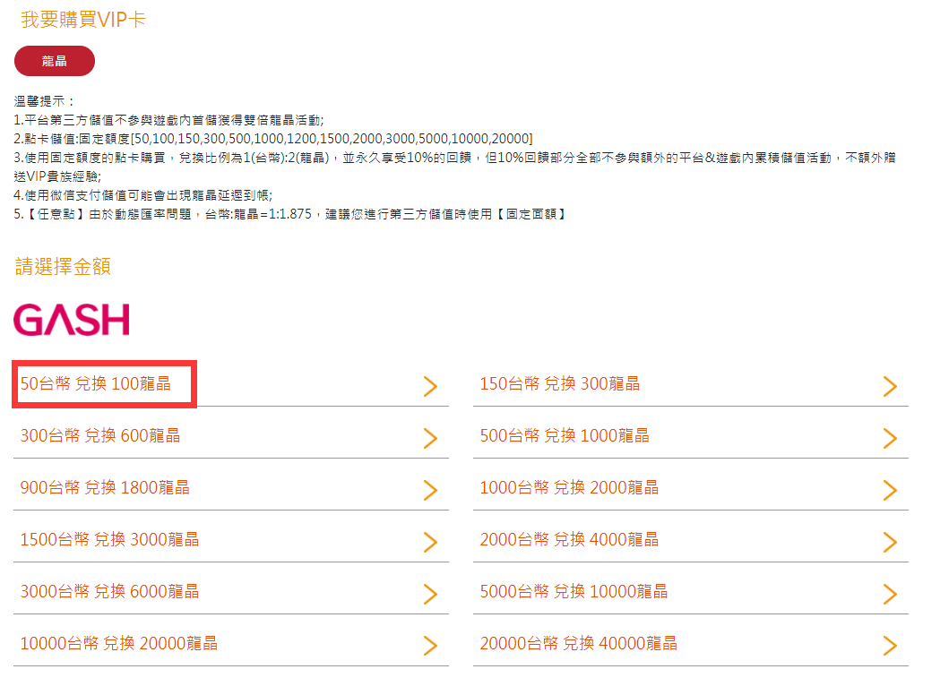This screenshot has height=695, width=940.
Task: Choose 500台幣 兌換 1000龍晶 amount
Action: pos(565,436)
